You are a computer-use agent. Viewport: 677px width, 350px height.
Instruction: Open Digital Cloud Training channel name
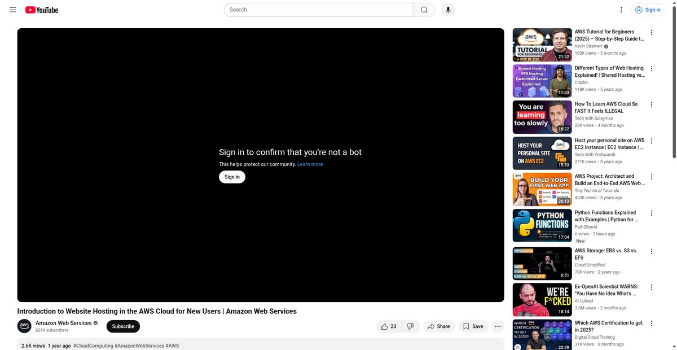pos(596,337)
